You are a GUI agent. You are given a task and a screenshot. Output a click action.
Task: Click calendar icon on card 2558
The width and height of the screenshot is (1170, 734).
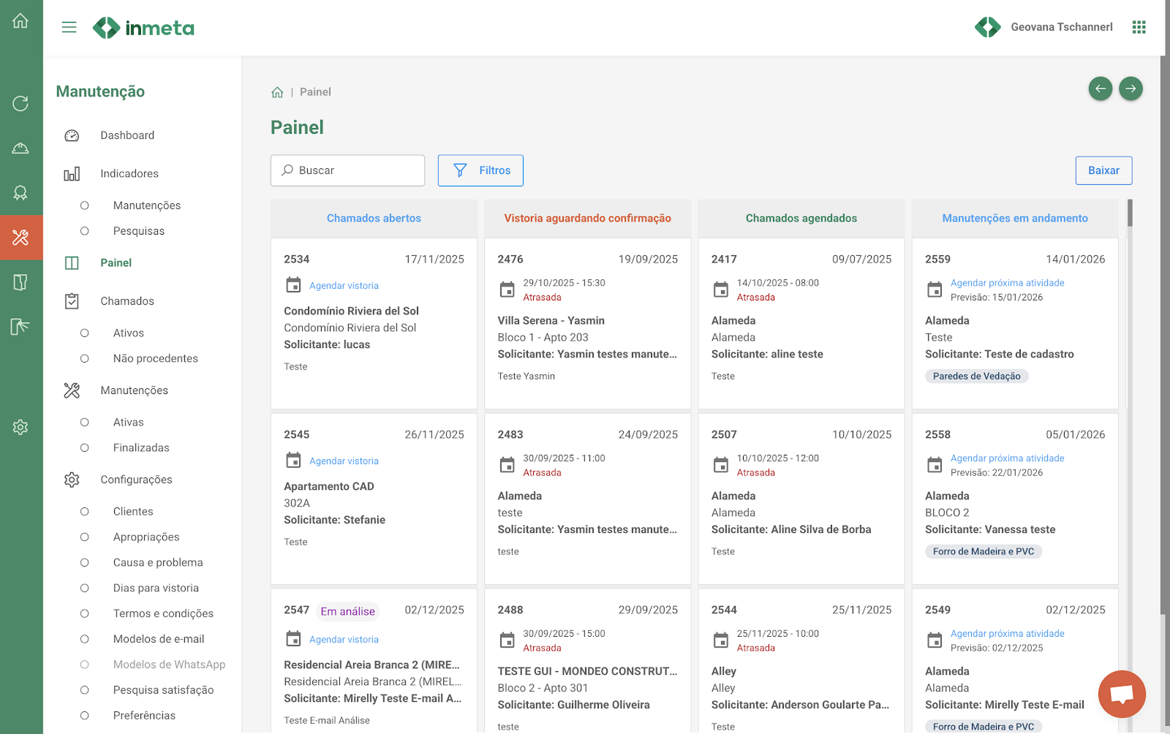tap(935, 465)
